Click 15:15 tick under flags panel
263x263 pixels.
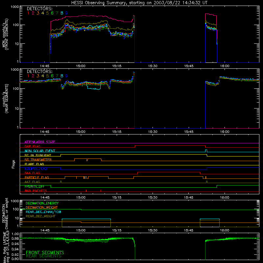117,198
